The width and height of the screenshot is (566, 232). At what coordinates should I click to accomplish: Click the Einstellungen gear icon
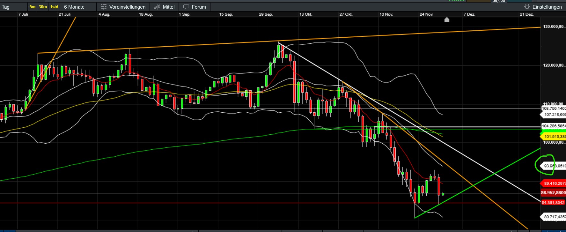coord(527,7)
